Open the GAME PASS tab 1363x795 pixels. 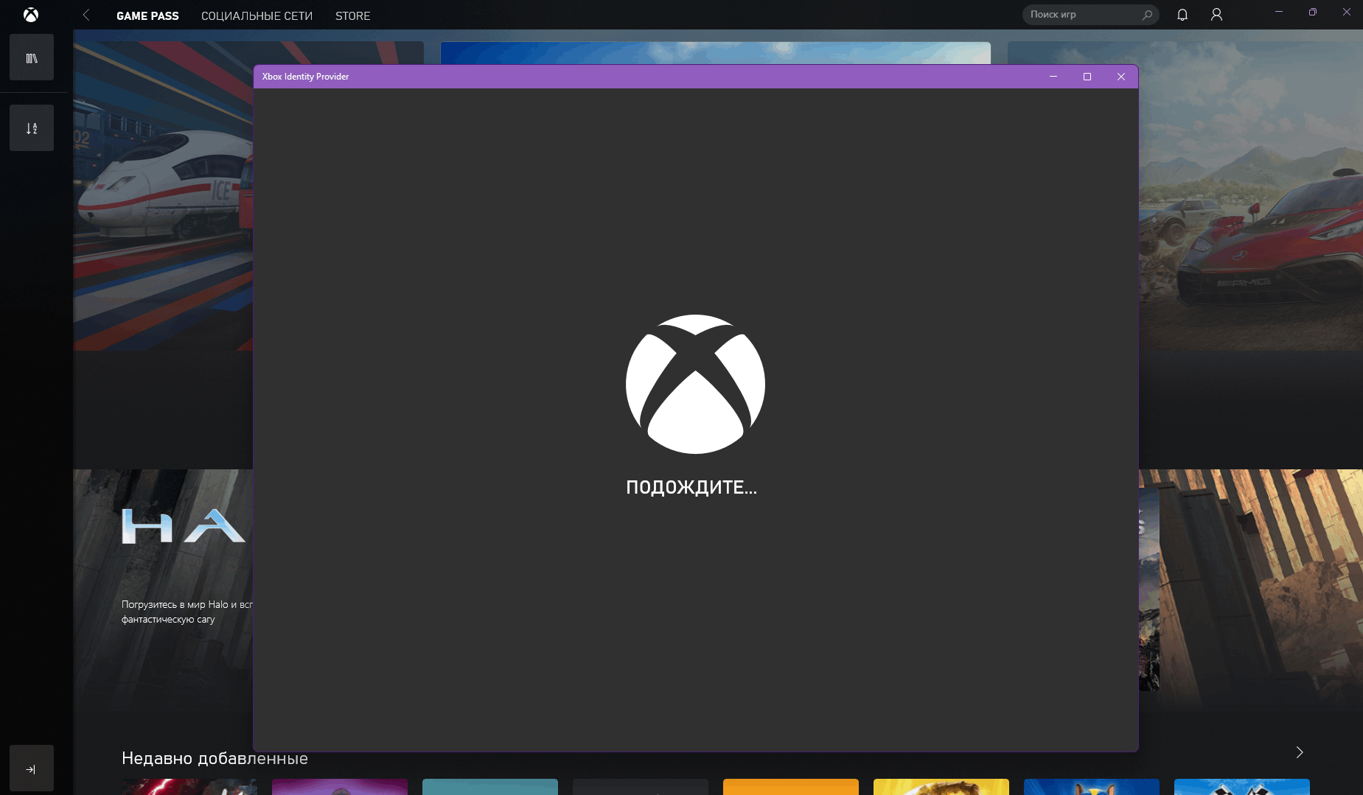pyautogui.click(x=147, y=15)
